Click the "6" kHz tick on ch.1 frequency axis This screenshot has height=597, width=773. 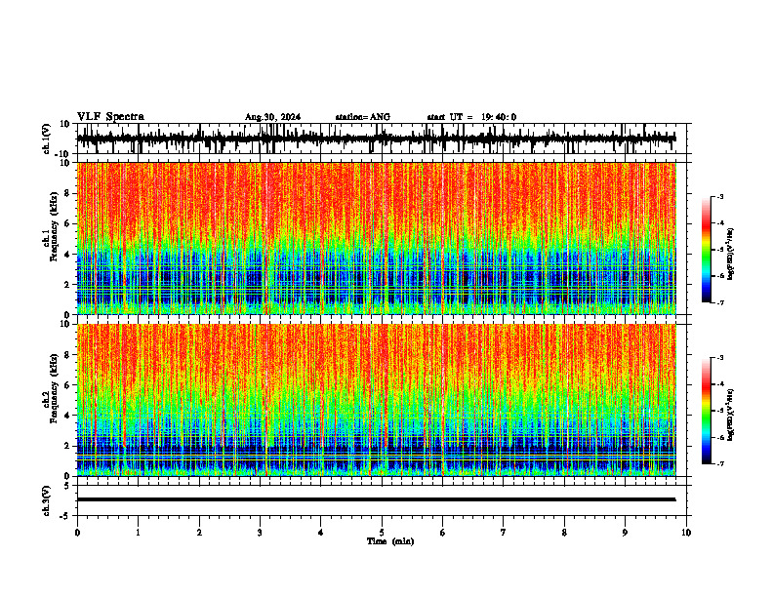67,224
